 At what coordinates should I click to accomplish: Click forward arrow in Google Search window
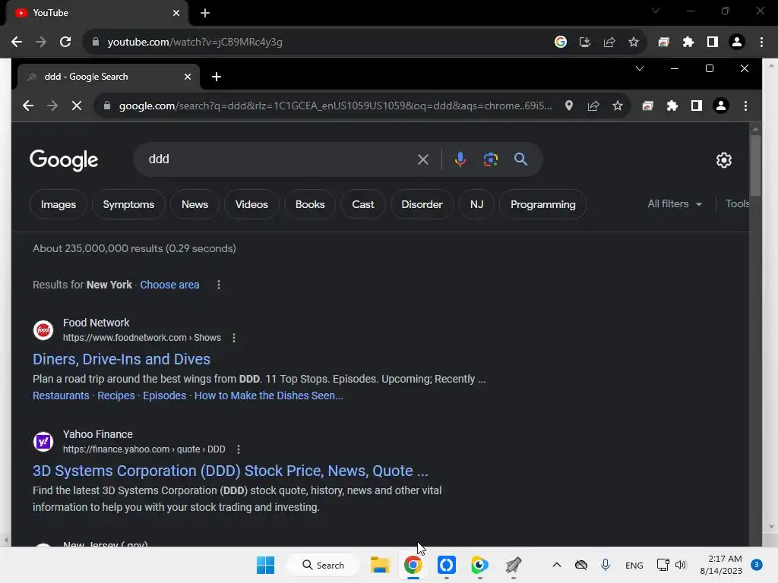pyautogui.click(x=52, y=106)
